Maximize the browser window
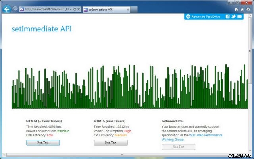 click(x=238, y=2)
